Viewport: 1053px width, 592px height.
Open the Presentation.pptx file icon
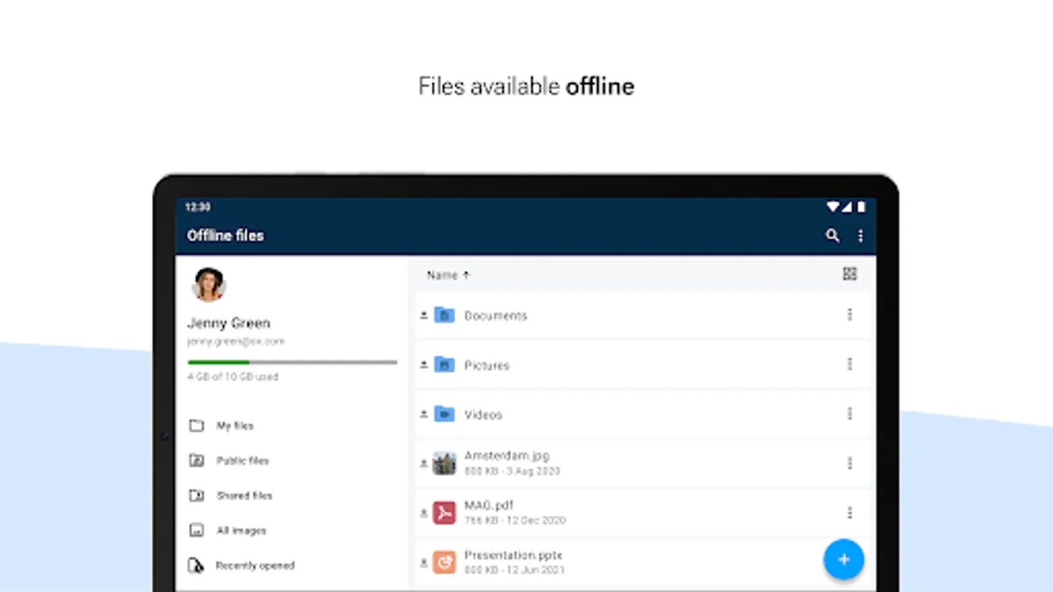coord(444,562)
